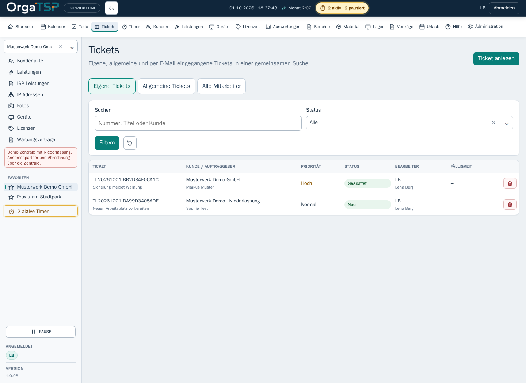Clear the Musterwerk Demo customer selection
The image size is (526, 383).
click(x=61, y=47)
